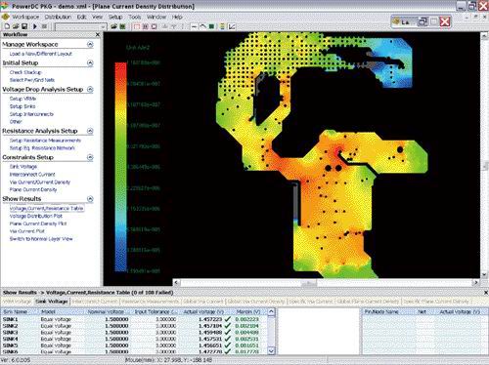
Task: Click the line tool icon in toolbar
Action: 194,26
